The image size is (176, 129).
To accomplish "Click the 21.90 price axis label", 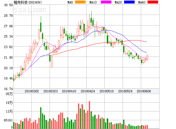I will click(x=8, y=57).
